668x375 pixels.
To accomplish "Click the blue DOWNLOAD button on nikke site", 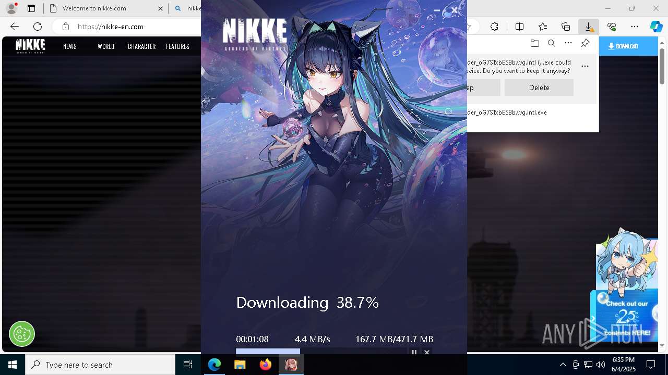I will coord(628,46).
